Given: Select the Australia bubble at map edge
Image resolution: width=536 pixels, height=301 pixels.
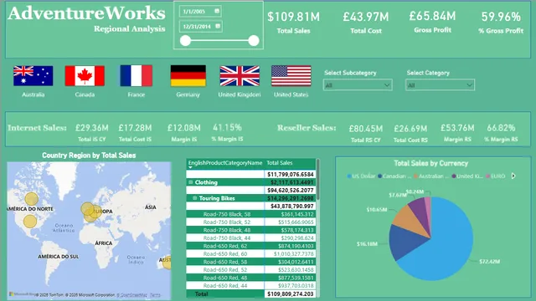Looking at the screenshot, I should click(x=167, y=262).
